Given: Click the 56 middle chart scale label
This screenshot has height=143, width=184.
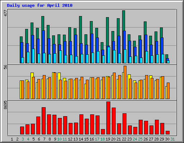Looking at the screenshot, I should click(x=6, y=67).
